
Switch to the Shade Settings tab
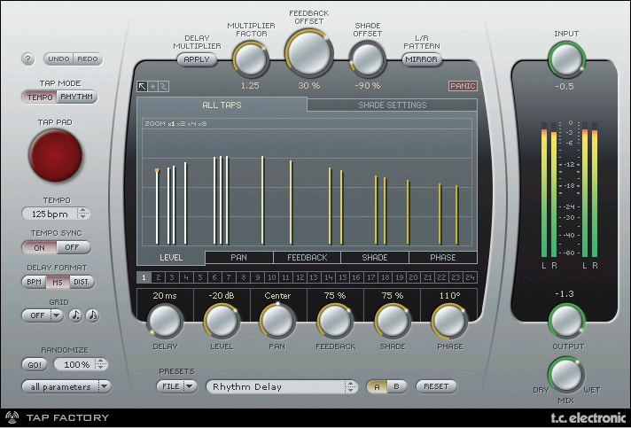tap(392, 105)
